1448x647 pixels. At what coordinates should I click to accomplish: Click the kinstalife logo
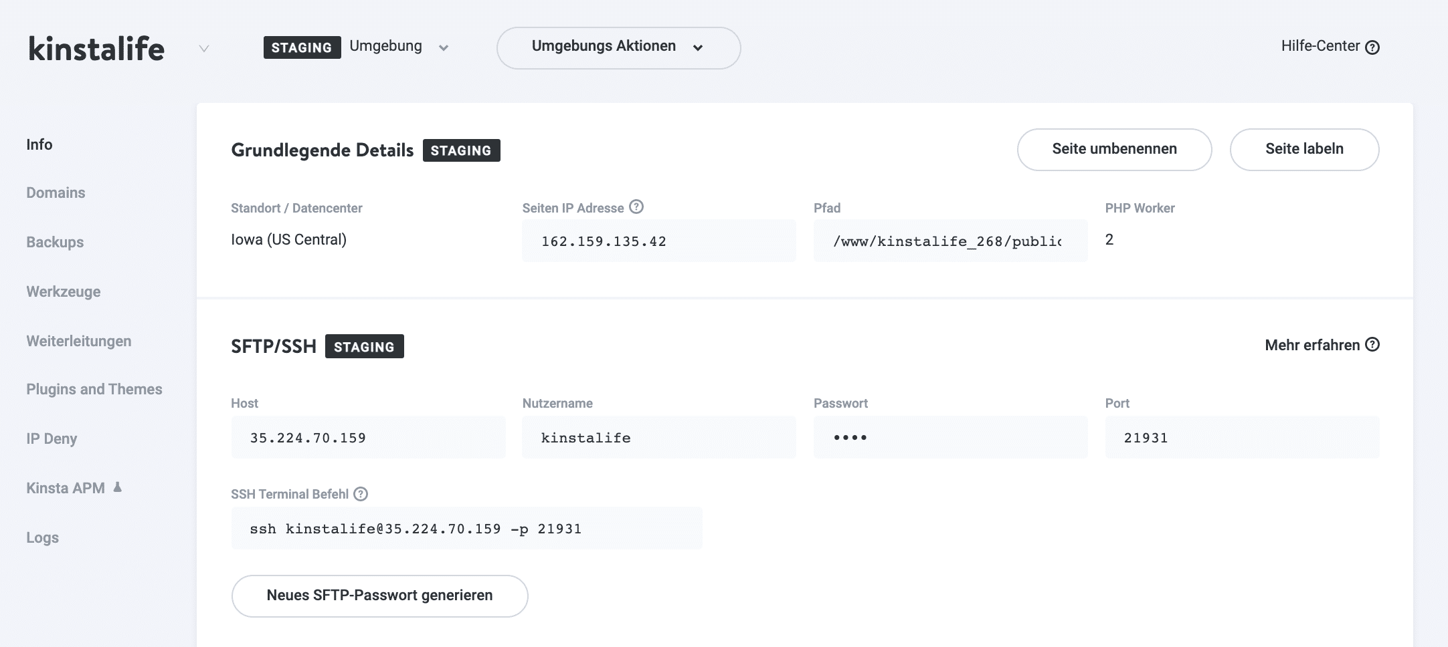pyautogui.click(x=96, y=47)
